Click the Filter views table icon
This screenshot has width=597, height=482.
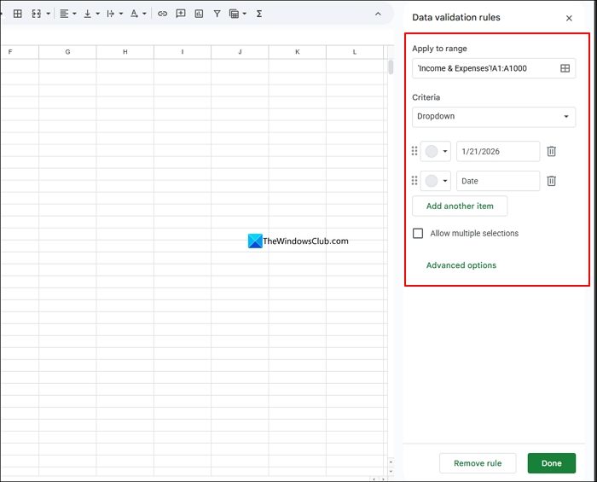click(235, 14)
